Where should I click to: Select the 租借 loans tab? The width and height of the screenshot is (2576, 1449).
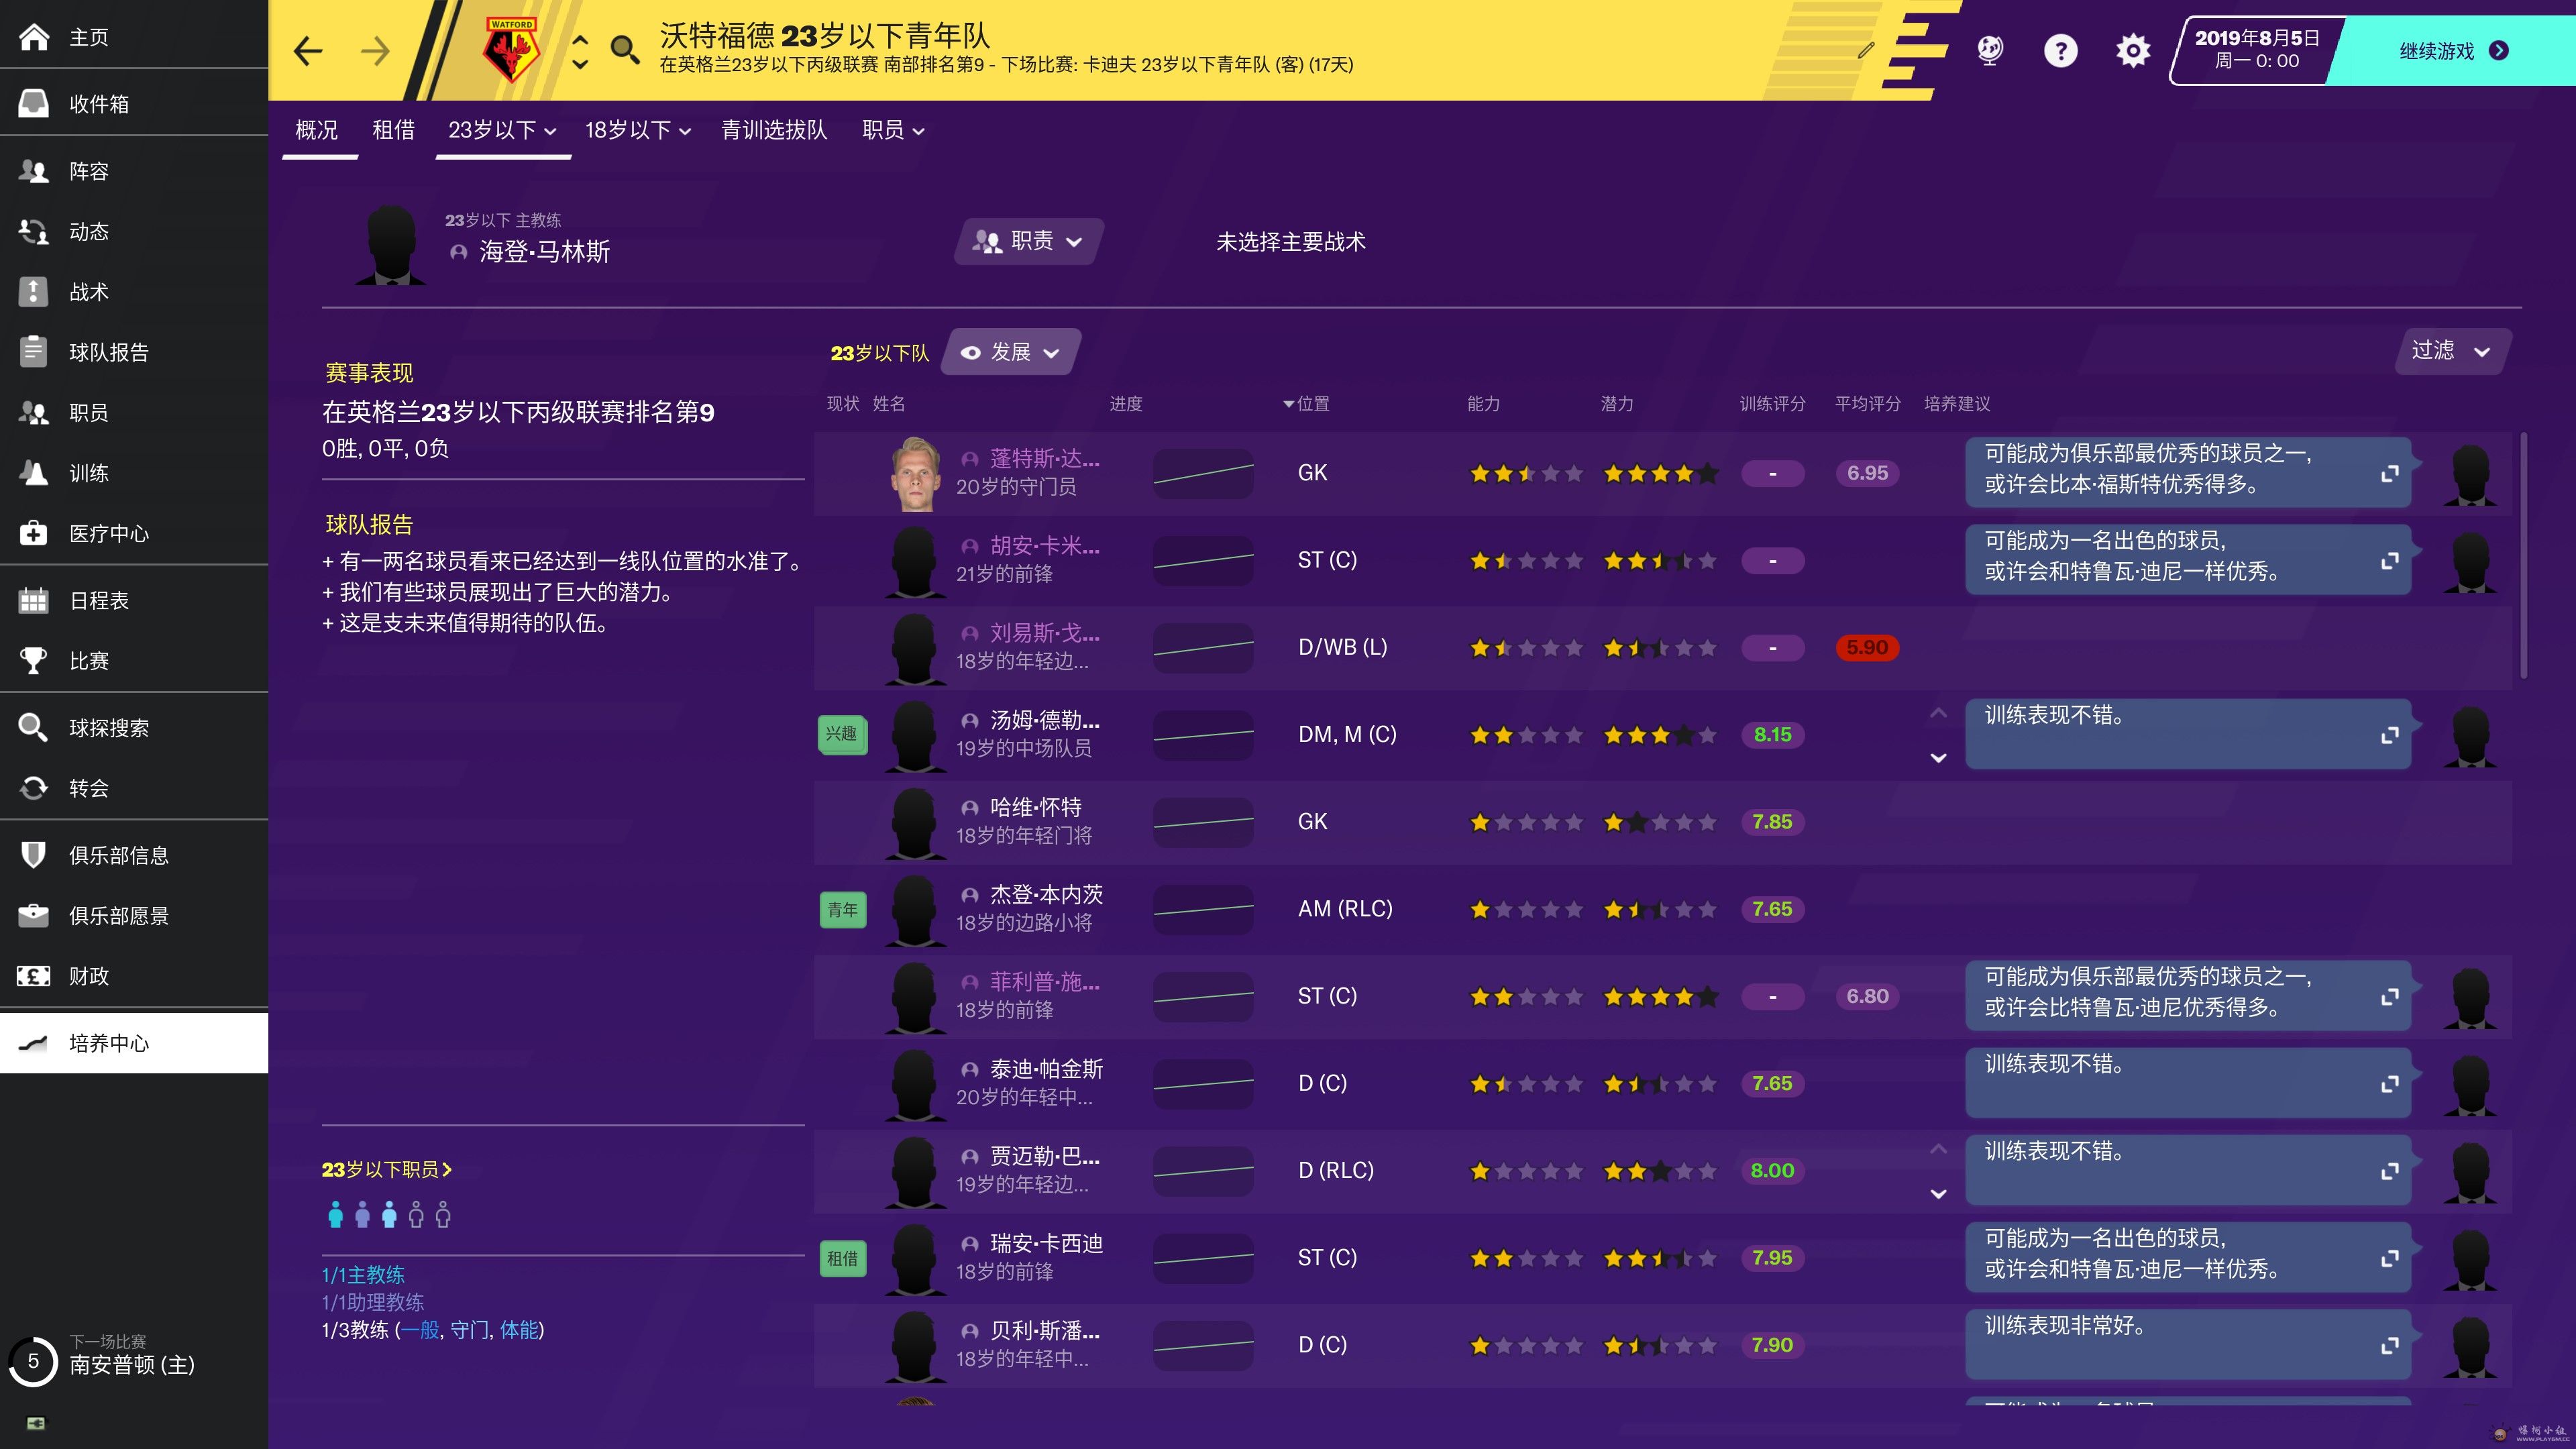393,130
